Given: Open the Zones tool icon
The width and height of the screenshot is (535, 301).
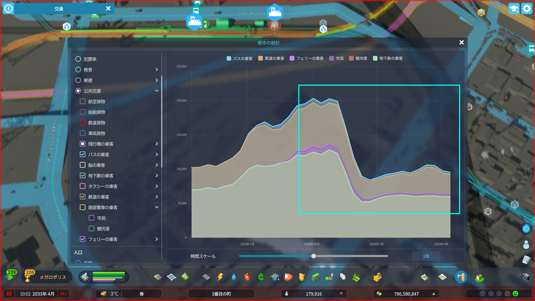Looking at the screenshot, I should (158, 277).
